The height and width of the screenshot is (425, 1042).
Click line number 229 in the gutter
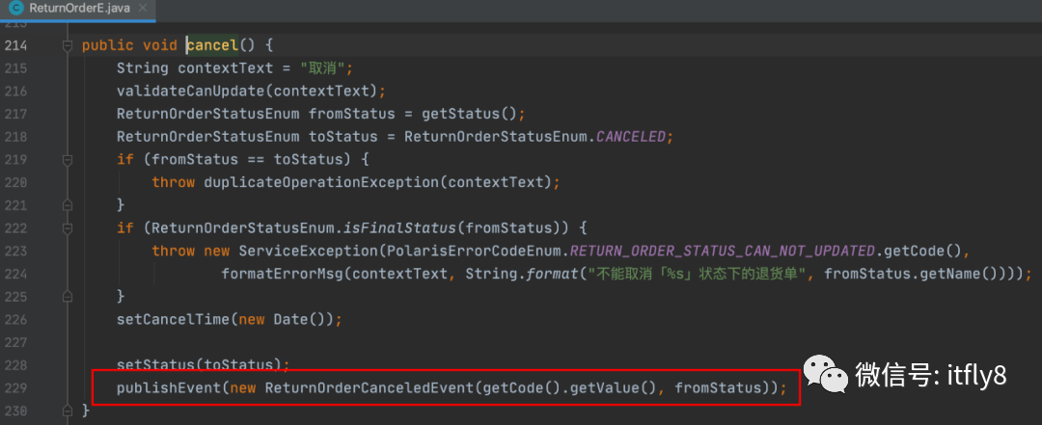(15, 387)
